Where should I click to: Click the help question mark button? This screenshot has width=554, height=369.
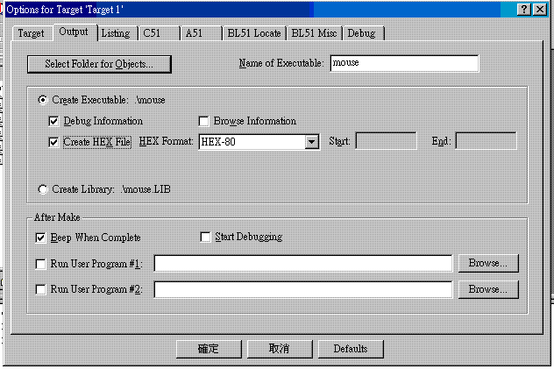(523, 9)
